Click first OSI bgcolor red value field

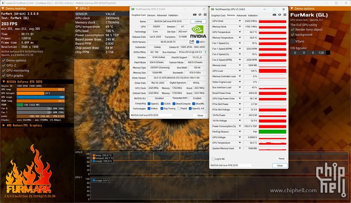click(x=295, y=53)
